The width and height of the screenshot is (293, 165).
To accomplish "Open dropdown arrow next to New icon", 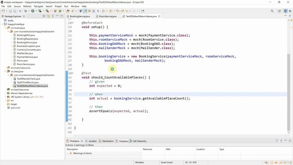I will tap(6, 11).
